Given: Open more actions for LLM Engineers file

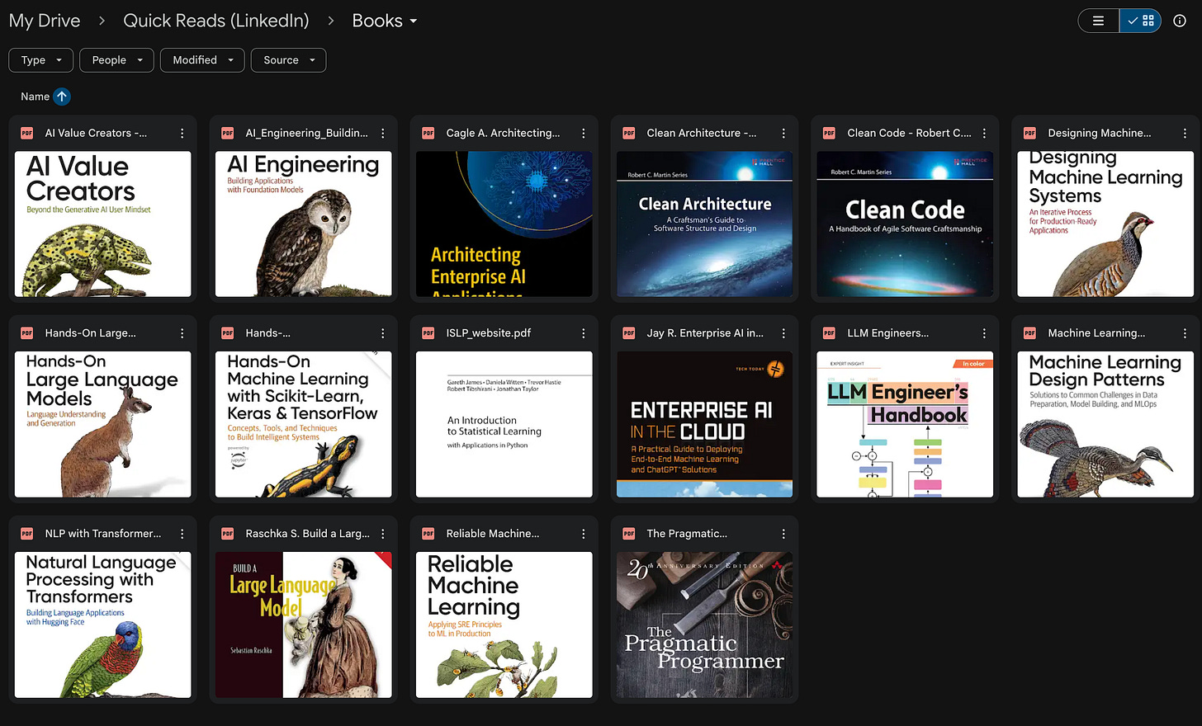Looking at the screenshot, I should pyautogui.click(x=985, y=333).
